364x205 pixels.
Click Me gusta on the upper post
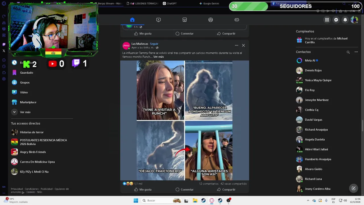(143, 33)
